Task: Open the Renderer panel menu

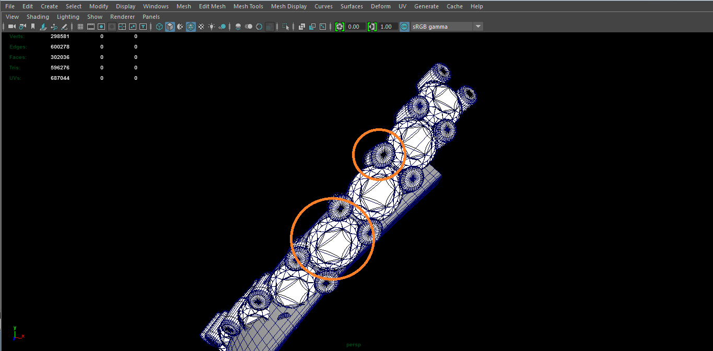Action: click(122, 17)
